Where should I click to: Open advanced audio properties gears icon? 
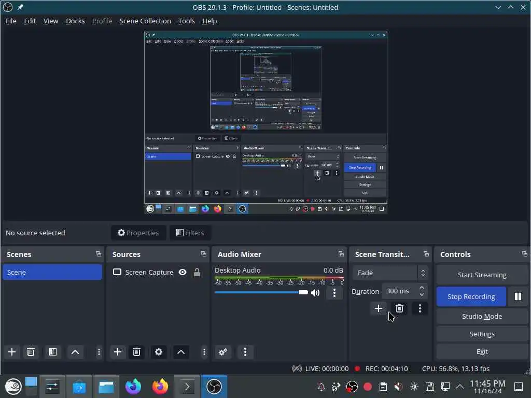(x=223, y=352)
